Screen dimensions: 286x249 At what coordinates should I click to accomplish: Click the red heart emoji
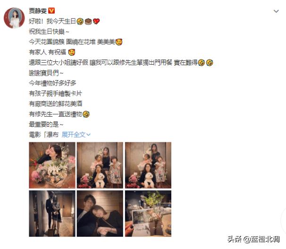pyautogui.click(x=96, y=21)
